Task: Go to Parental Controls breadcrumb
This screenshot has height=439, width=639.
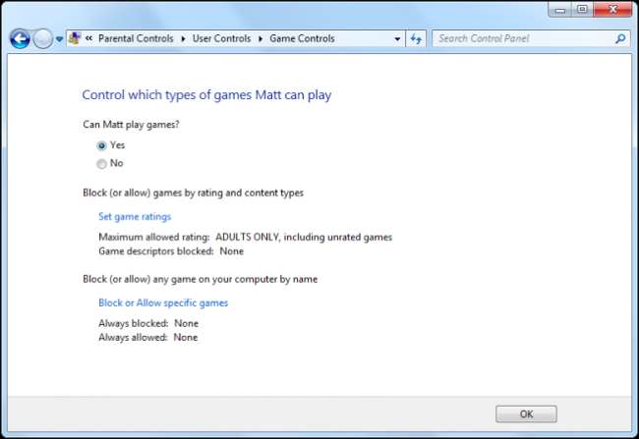Action: pyautogui.click(x=135, y=39)
